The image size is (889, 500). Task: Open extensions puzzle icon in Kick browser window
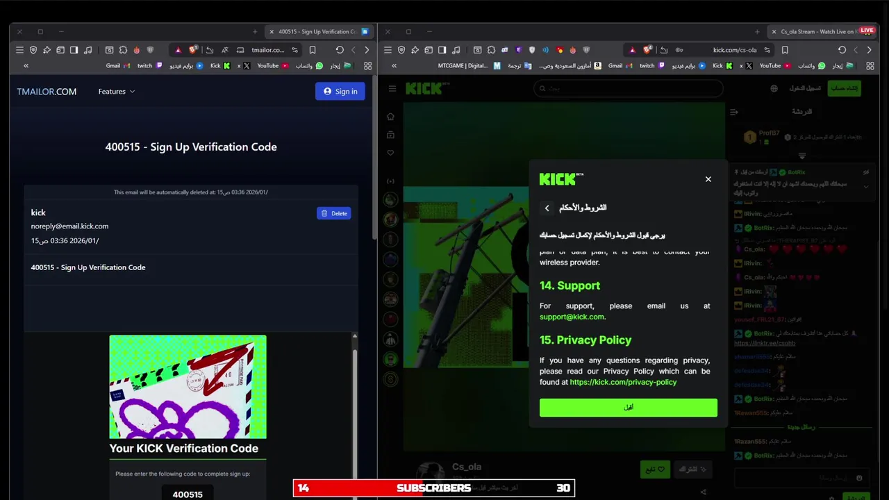click(491, 50)
